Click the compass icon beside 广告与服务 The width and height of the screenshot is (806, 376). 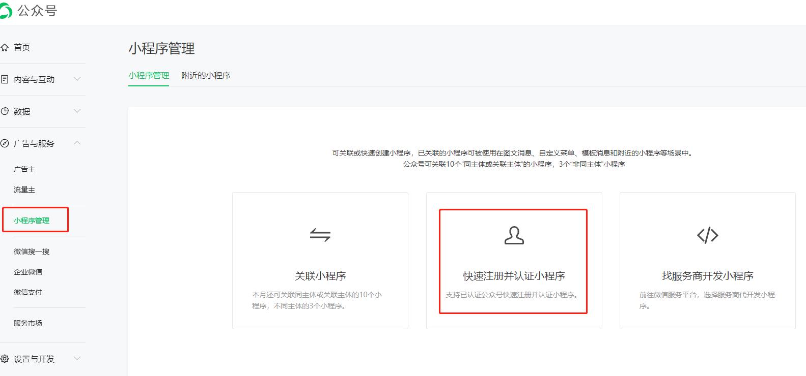[x=5, y=143]
